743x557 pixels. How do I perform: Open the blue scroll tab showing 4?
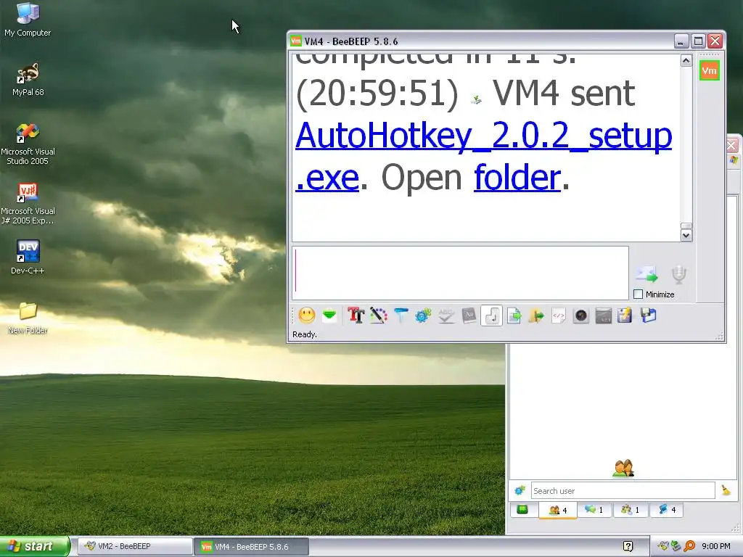666,510
